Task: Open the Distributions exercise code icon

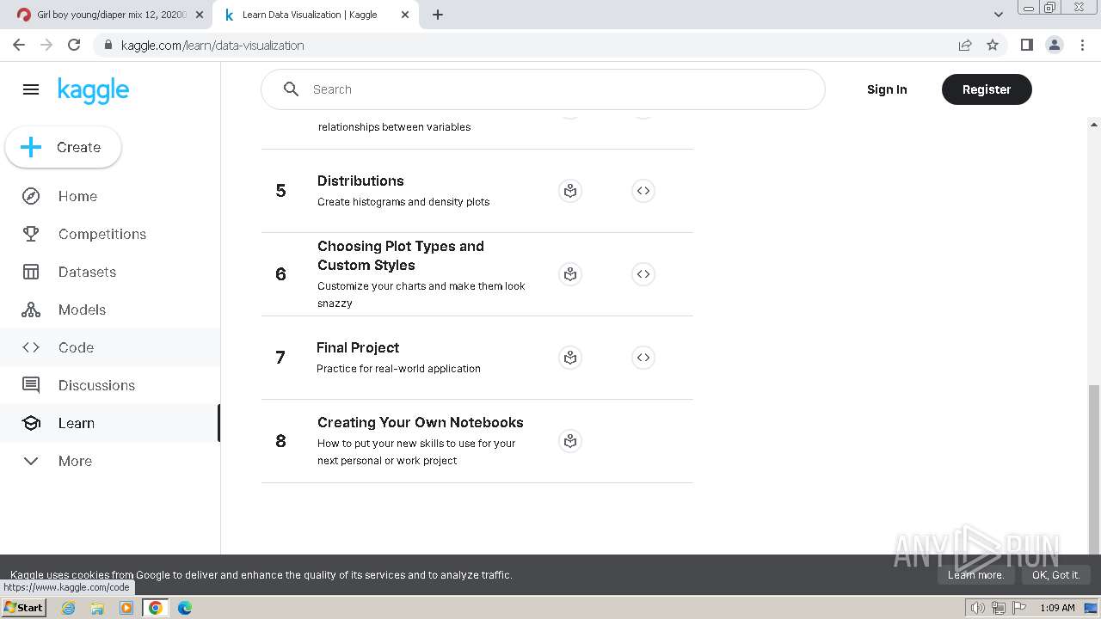Action: pos(643,191)
